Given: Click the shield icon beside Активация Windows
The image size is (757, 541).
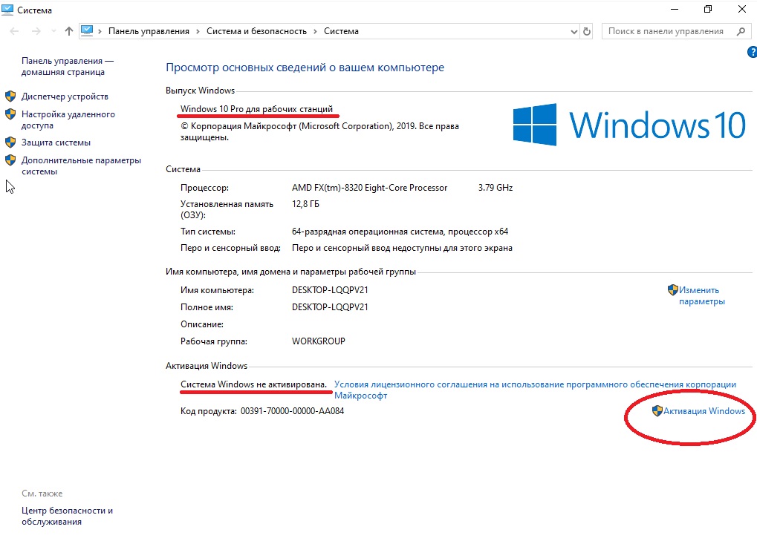Looking at the screenshot, I should pyautogui.click(x=657, y=411).
